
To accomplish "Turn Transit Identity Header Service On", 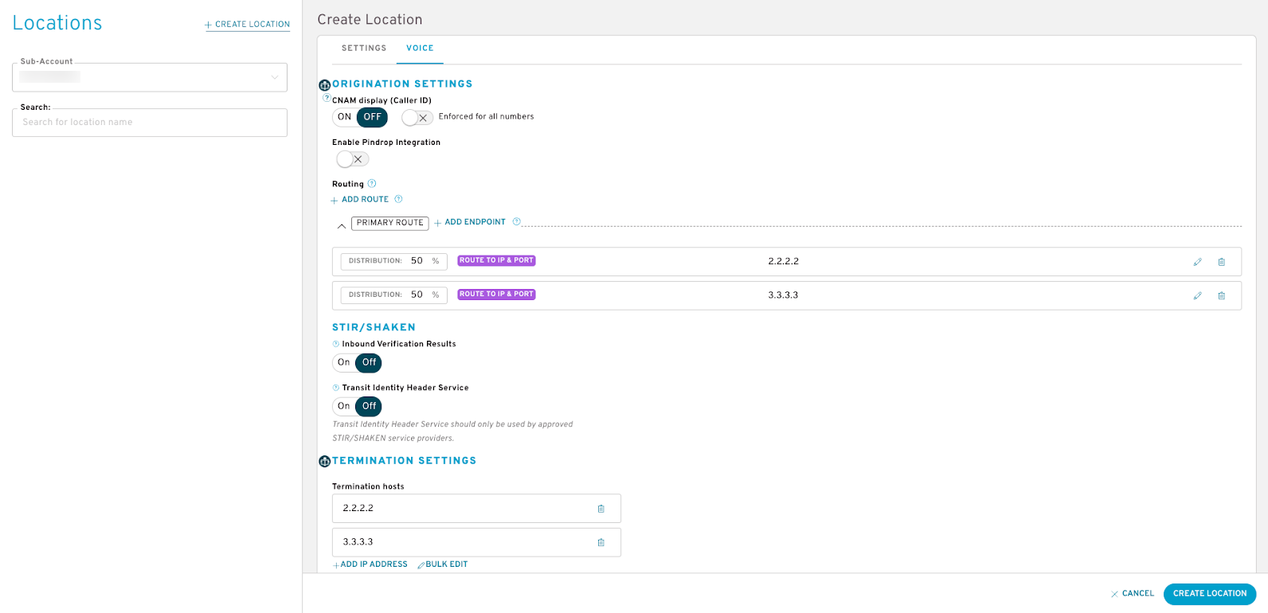I will point(343,406).
